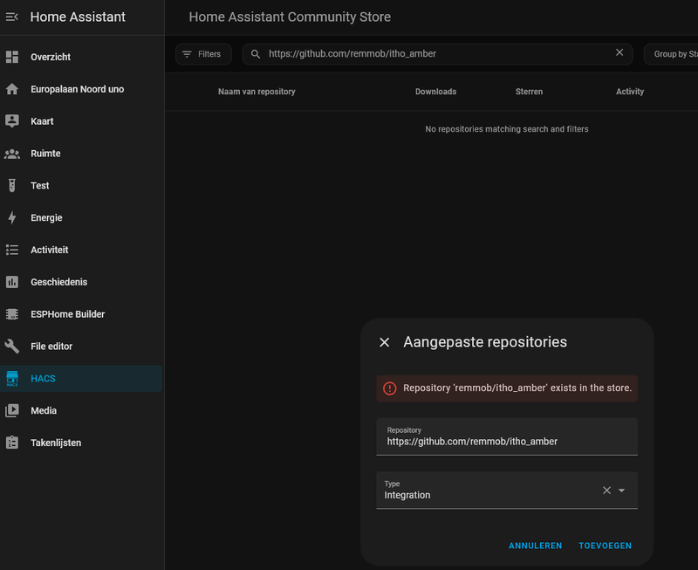Go to Media in sidebar
Screen dimensions: 698x570
[44, 410]
